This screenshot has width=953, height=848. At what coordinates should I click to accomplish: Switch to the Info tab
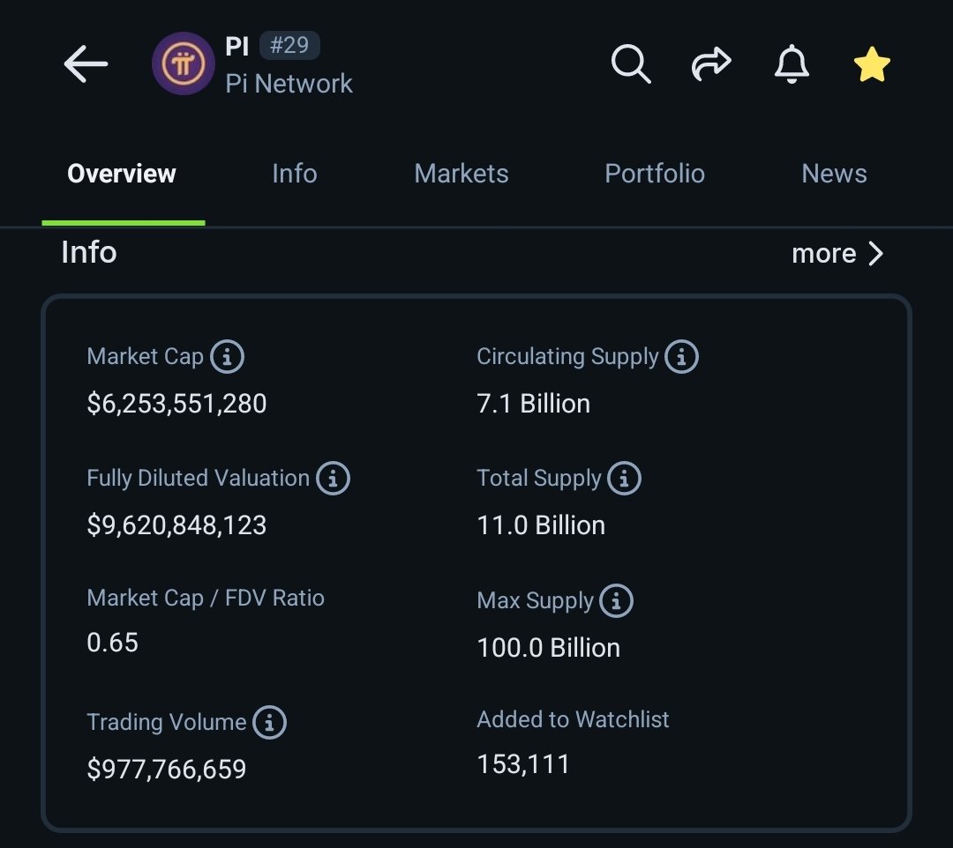coord(294,174)
